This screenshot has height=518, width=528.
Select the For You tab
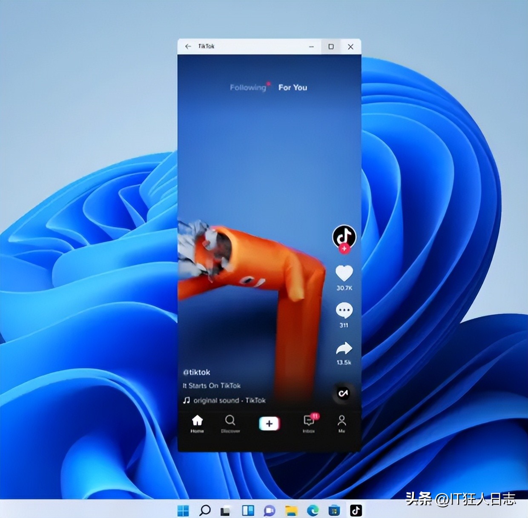(x=293, y=88)
